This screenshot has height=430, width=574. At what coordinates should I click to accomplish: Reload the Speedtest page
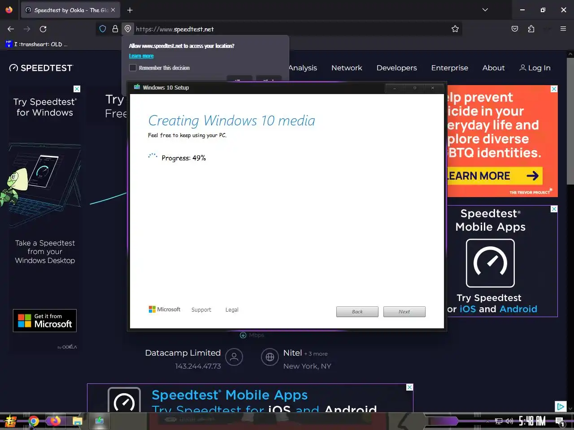[x=43, y=29]
